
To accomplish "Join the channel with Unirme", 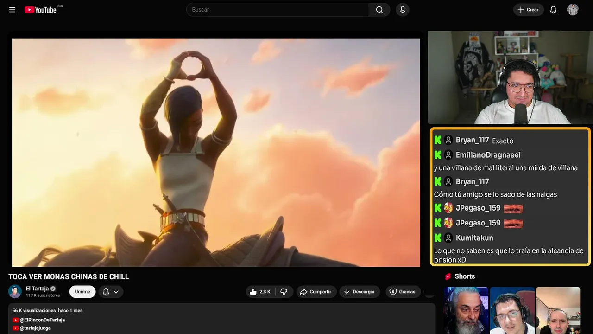I will [82, 292].
